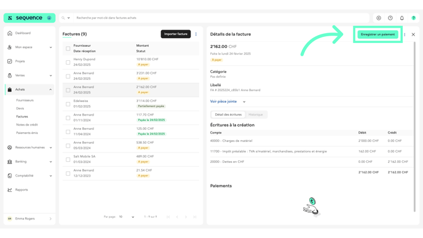Click the Importer facture button
423x238 pixels.
click(176, 34)
